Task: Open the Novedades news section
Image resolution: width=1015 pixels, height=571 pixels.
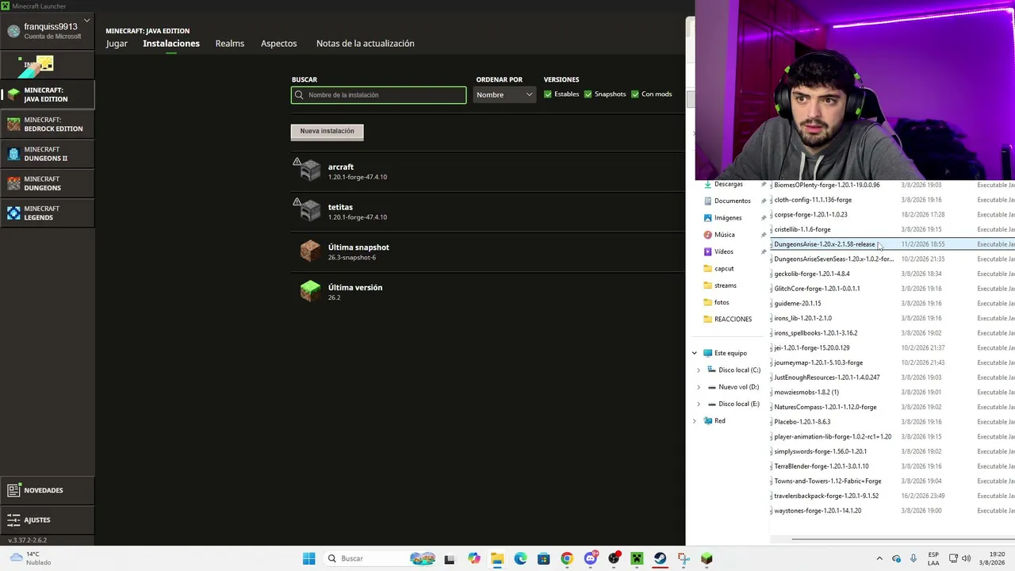Action: [47, 490]
